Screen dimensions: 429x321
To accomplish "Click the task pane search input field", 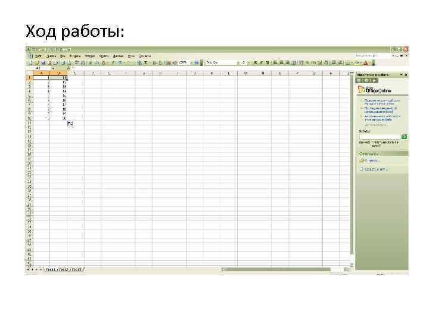I will point(380,137).
